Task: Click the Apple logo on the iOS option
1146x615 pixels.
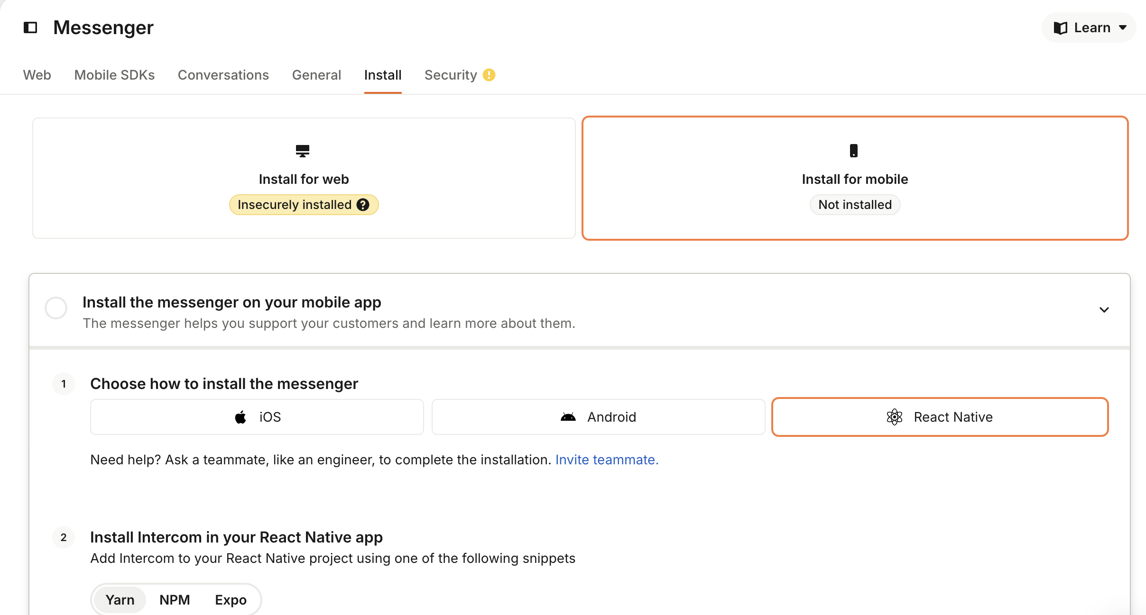Action: (x=241, y=417)
